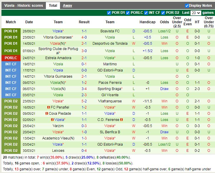Open the Last games count dropdown
Viewport: 215px width, 173px height.
click(196, 13)
